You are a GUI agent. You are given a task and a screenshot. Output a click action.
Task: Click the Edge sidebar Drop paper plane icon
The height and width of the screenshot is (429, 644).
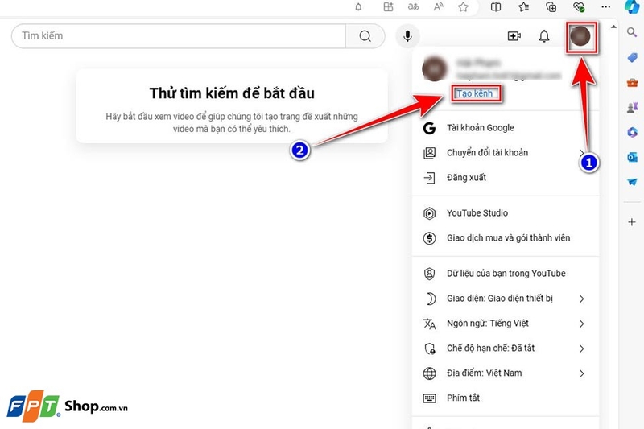pyautogui.click(x=632, y=182)
